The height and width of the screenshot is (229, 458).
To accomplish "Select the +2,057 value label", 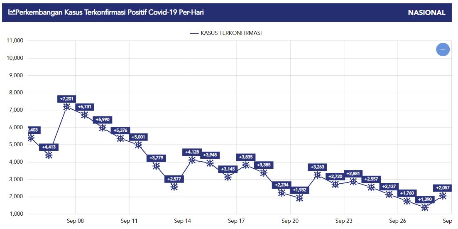I will click(443, 188).
